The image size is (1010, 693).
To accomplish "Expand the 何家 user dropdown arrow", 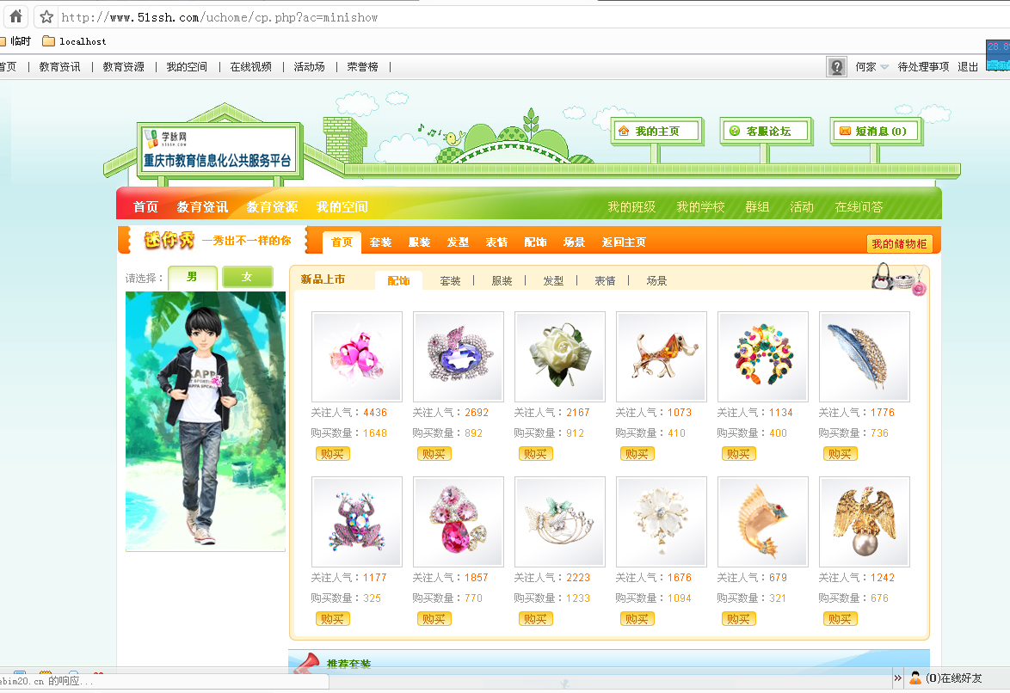I will tap(884, 67).
